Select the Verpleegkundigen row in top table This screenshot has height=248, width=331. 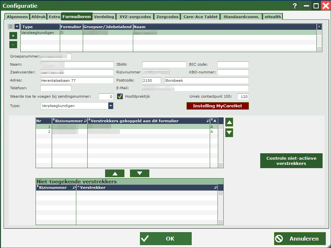click(40, 33)
